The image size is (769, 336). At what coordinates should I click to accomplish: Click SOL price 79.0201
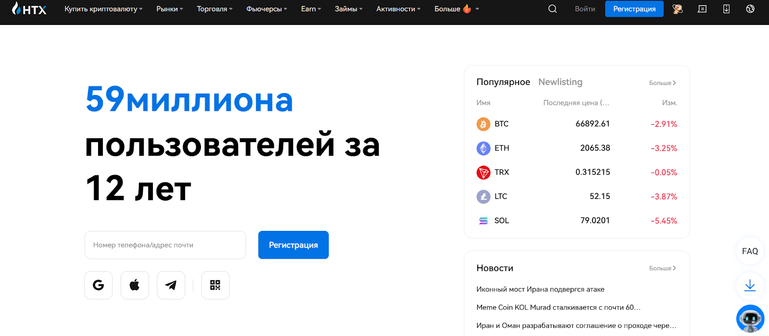(x=595, y=220)
